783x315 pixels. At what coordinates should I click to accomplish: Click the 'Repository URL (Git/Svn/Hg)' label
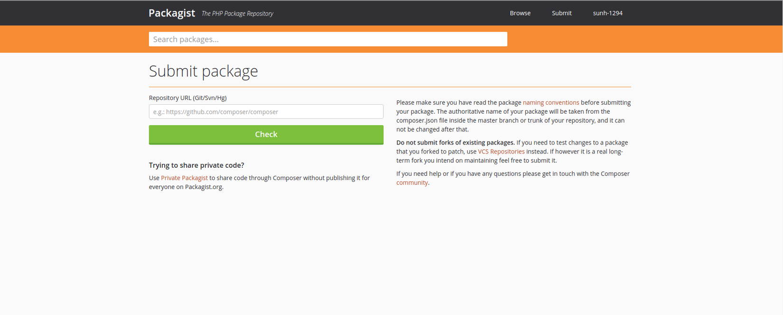click(188, 98)
